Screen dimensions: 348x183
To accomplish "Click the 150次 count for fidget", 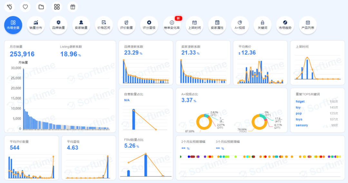I will click(x=334, y=102).
